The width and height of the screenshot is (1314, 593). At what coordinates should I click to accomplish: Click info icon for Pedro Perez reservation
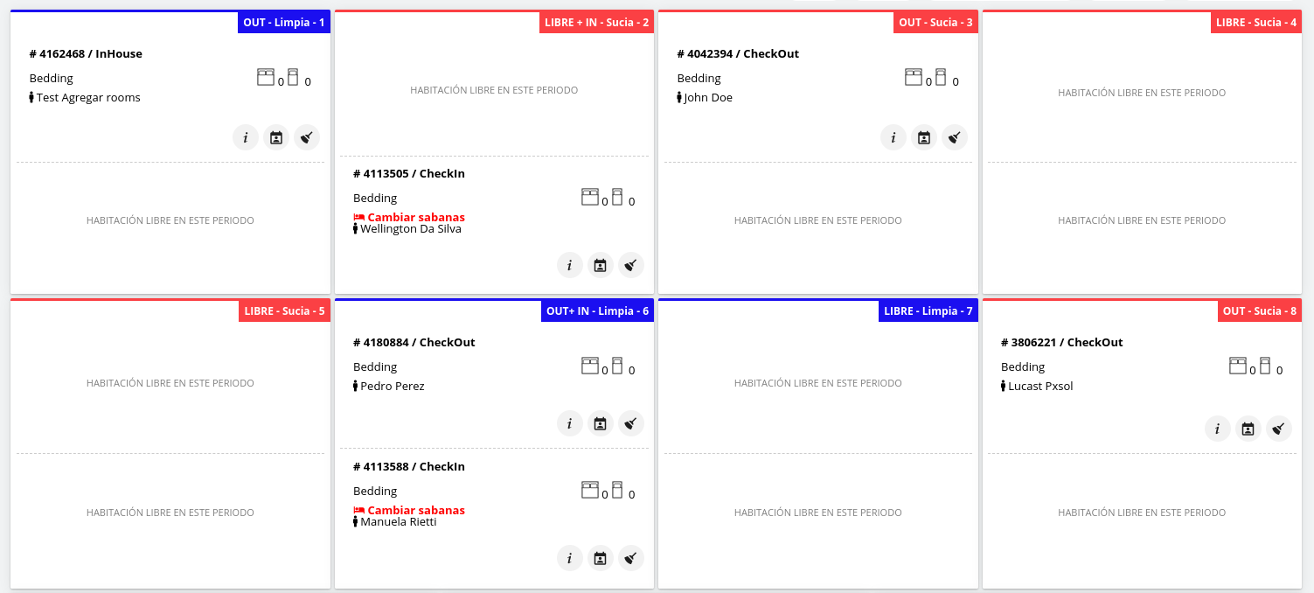pos(570,423)
